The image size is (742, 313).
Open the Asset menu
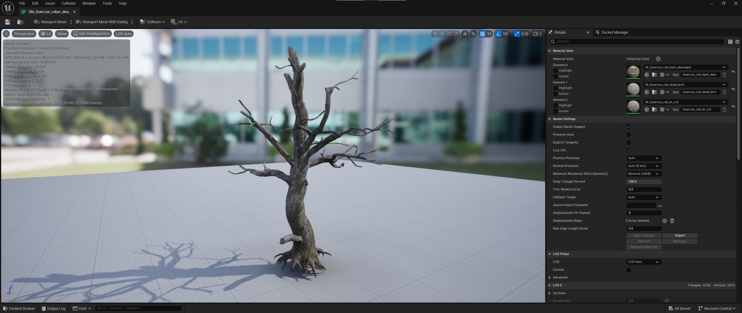50,3
